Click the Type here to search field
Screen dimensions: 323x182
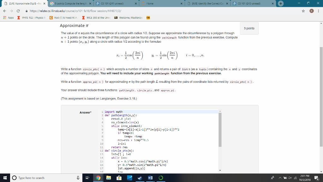(x=32, y=178)
